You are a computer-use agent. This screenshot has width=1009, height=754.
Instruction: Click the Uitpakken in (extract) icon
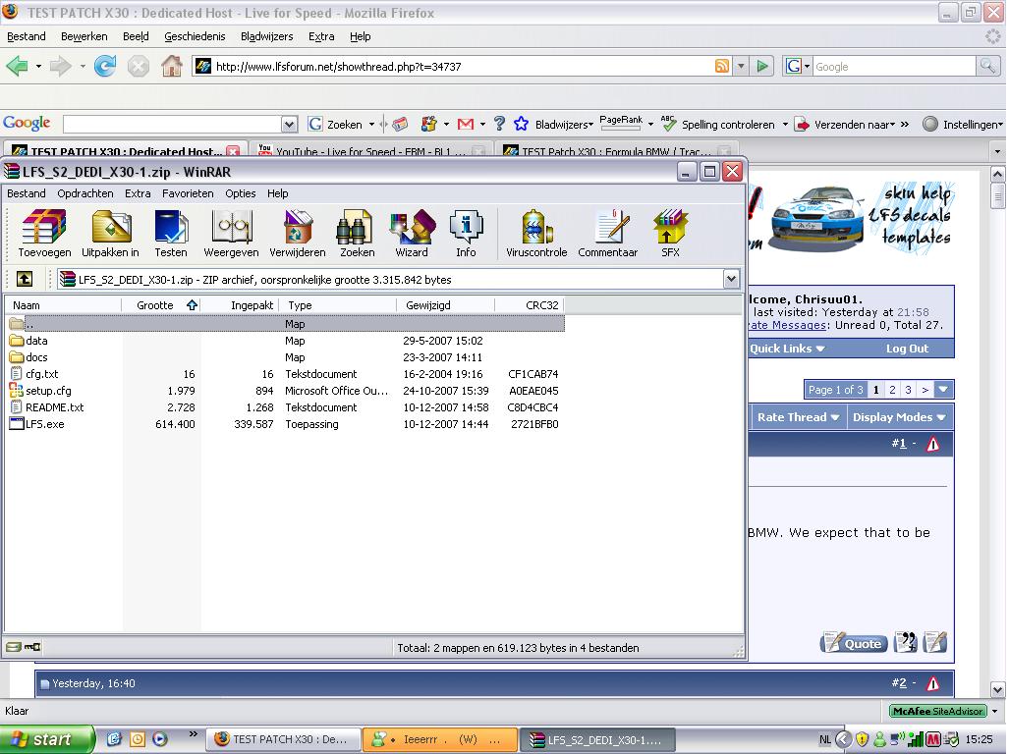click(x=111, y=234)
